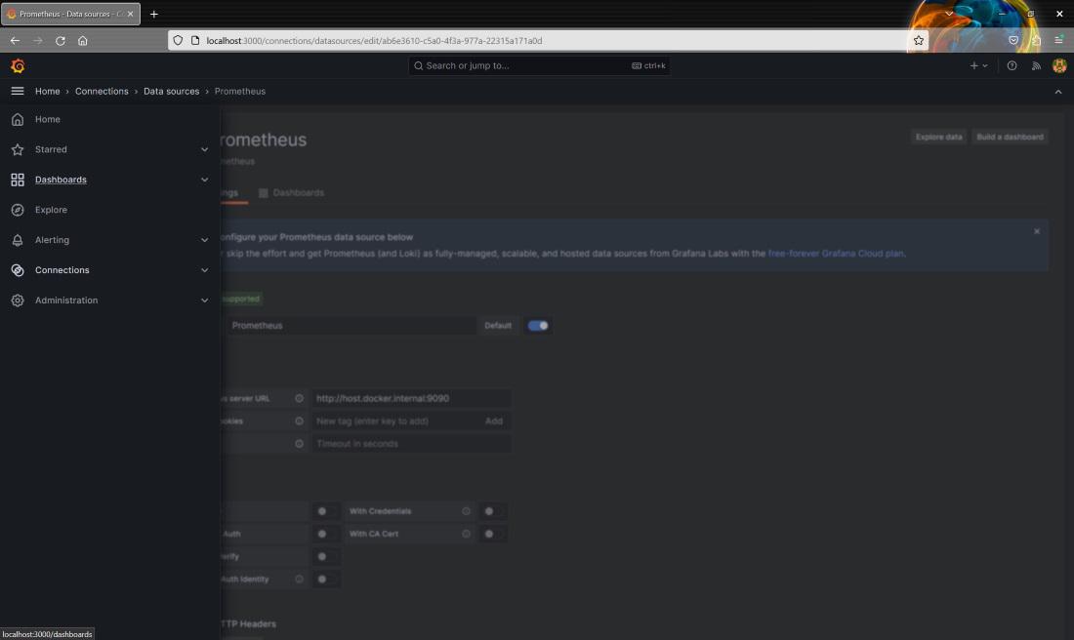
Task: Click info icon next to server URL
Action: coord(300,398)
